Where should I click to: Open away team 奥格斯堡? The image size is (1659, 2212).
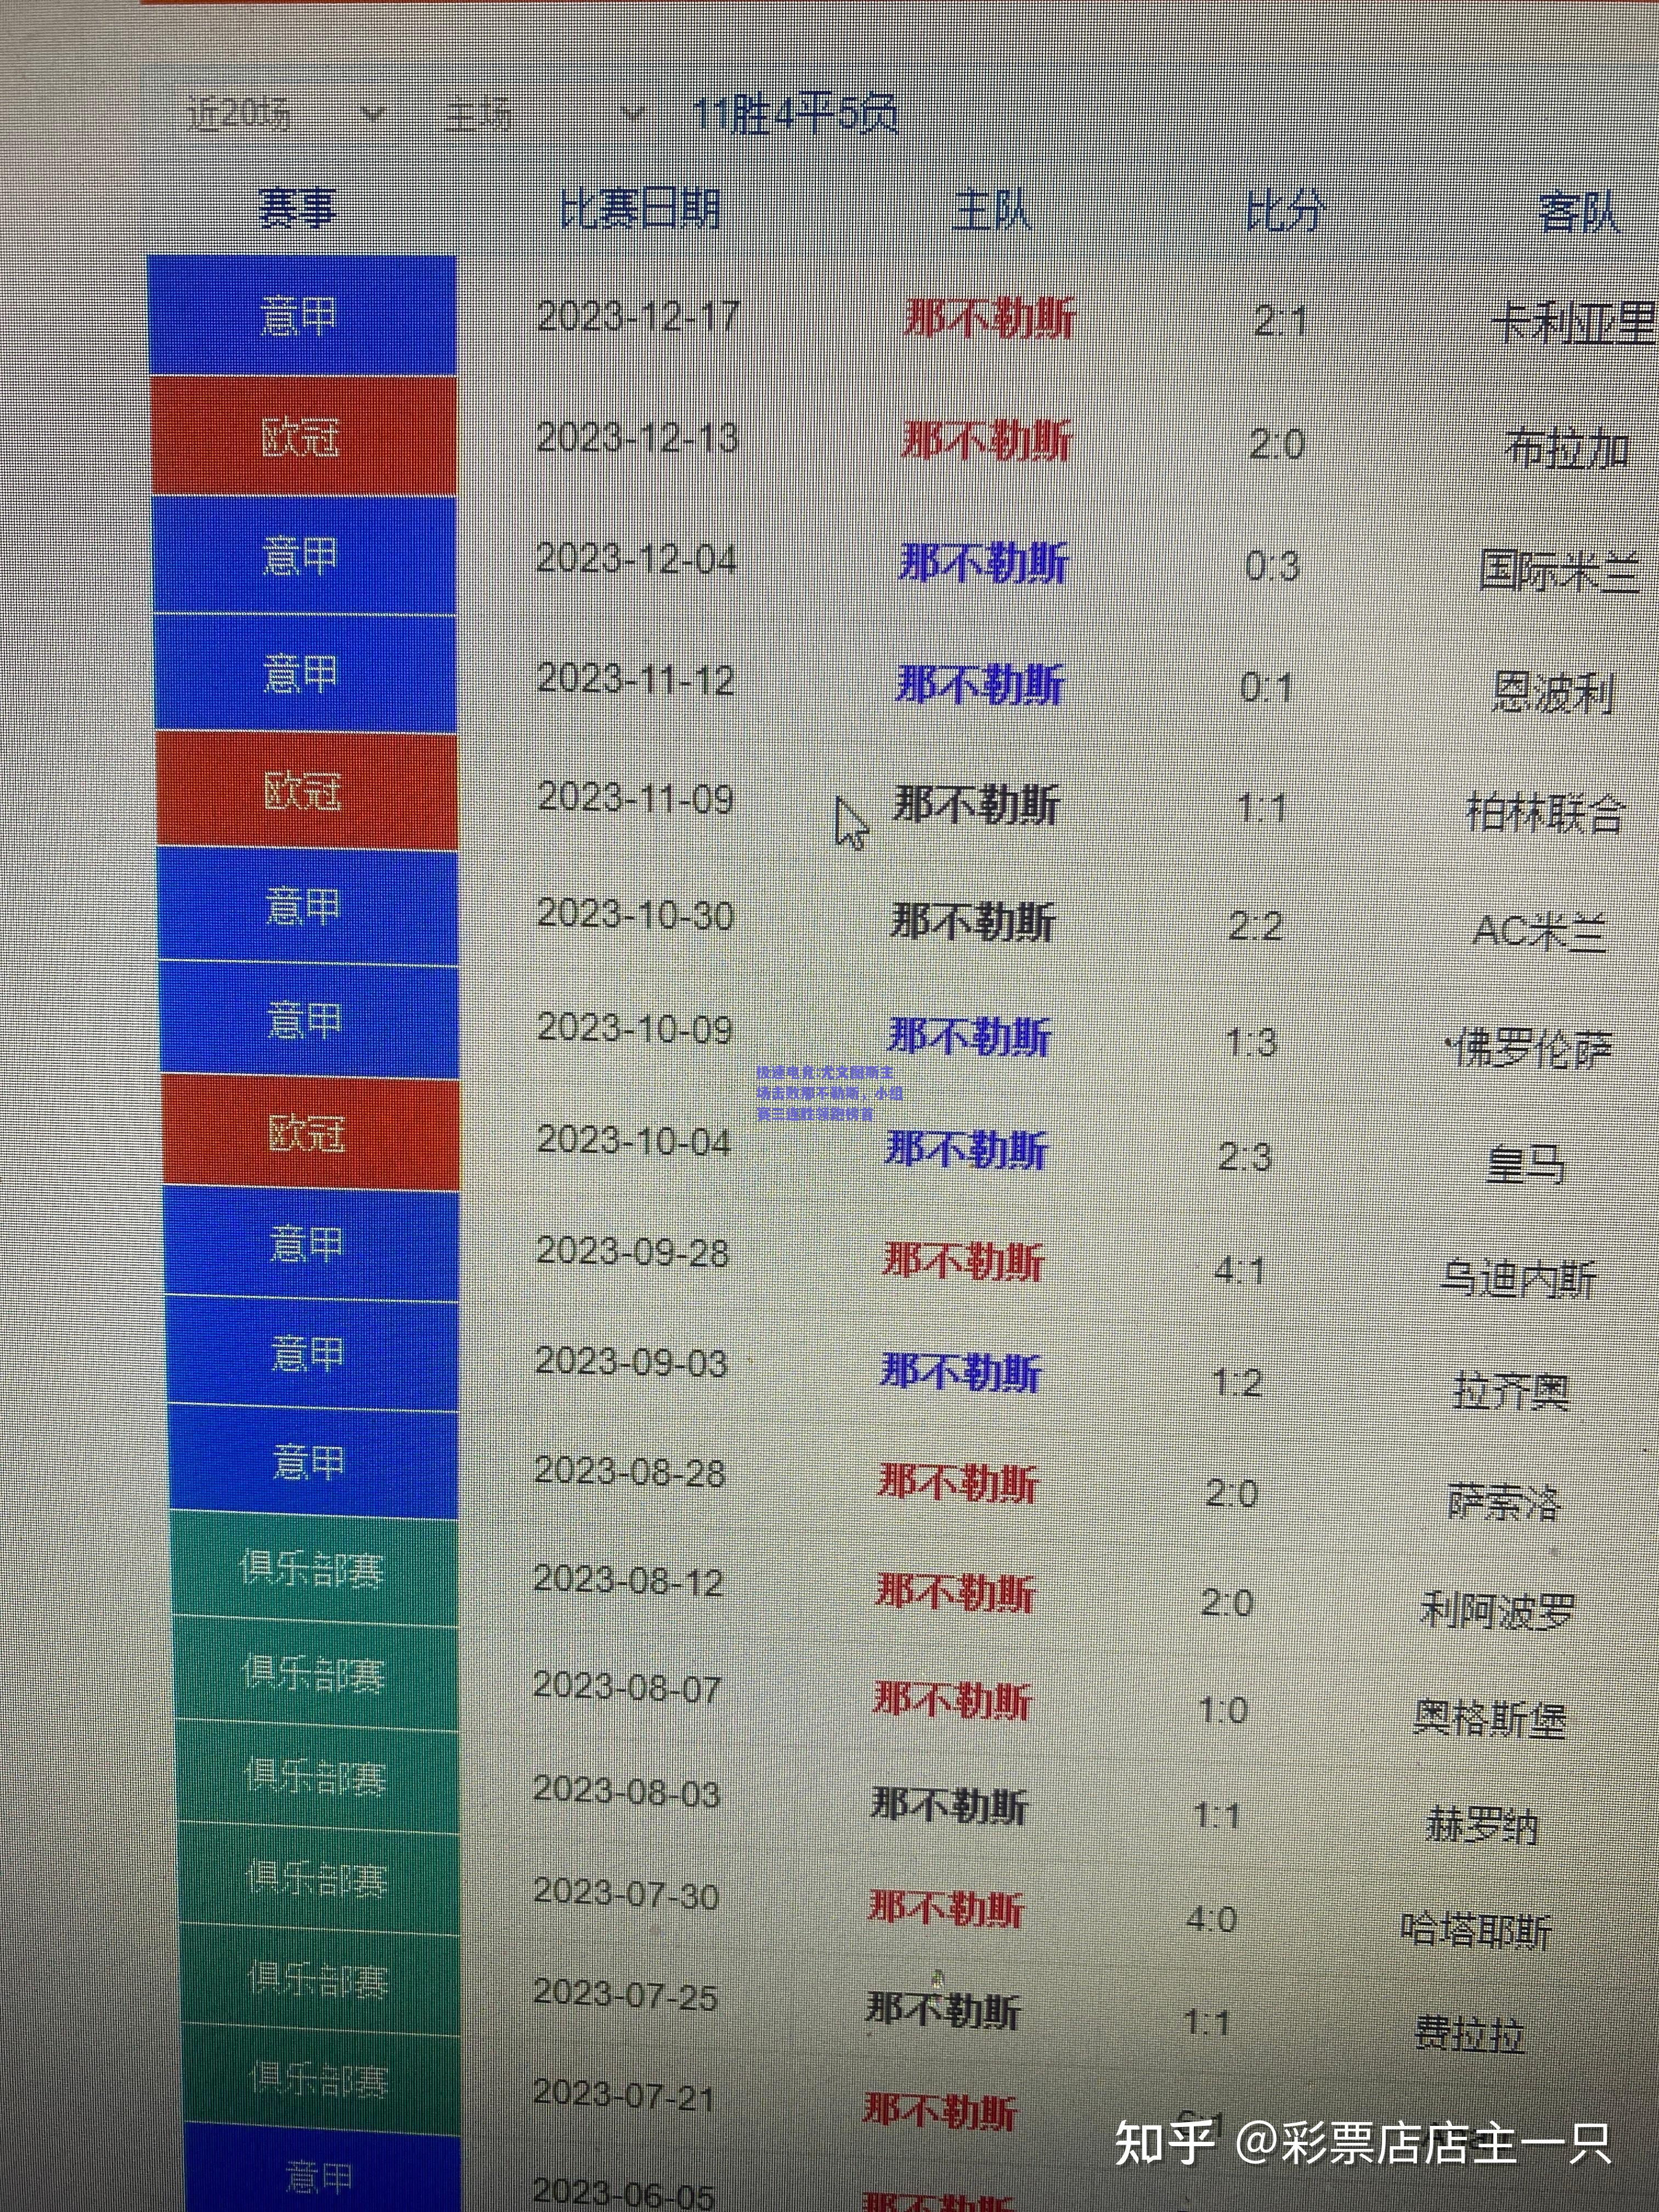[1490, 1718]
